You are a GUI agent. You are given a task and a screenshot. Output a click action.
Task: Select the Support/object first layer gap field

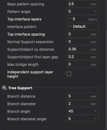pos(83,57)
